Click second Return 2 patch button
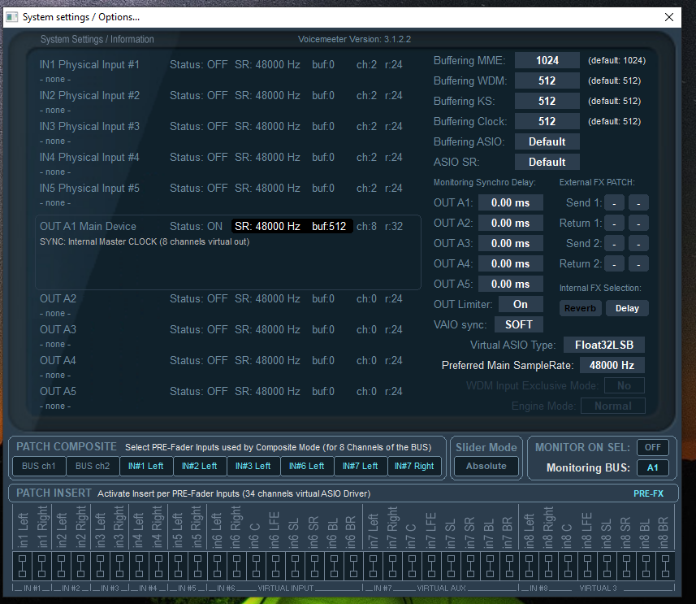Screen dimensions: 696x604 tap(638, 264)
